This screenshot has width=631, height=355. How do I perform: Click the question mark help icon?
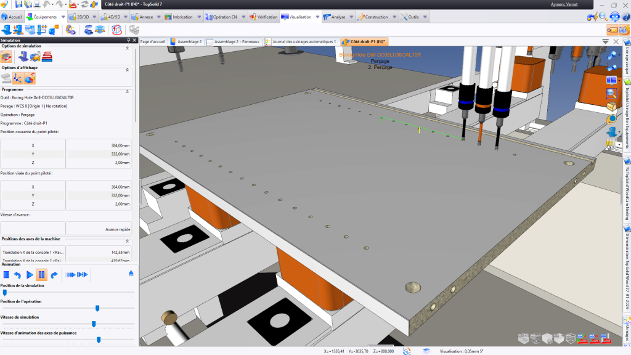click(626, 17)
